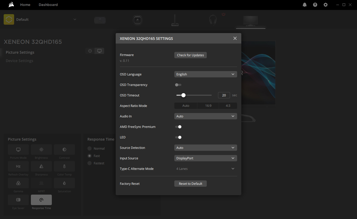Select the monitor device icon in device bar
Viewport: 357px width, 219px height.
(x=250, y=20)
